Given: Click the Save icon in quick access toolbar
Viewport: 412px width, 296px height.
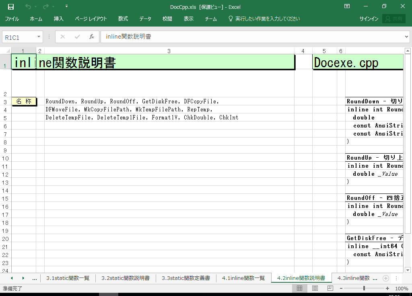Looking at the screenshot, I should [x=11, y=6].
